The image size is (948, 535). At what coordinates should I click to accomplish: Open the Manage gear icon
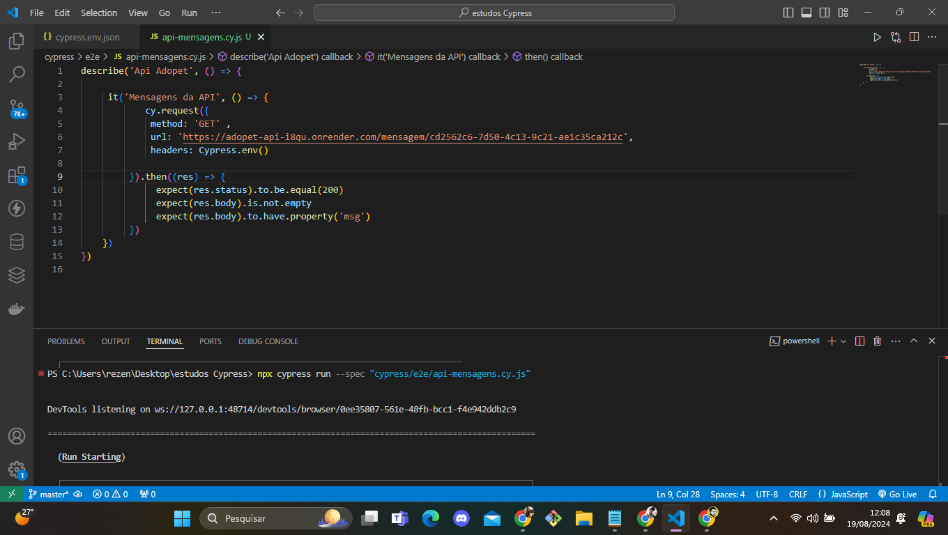pyautogui.click(x=17, y=470)
